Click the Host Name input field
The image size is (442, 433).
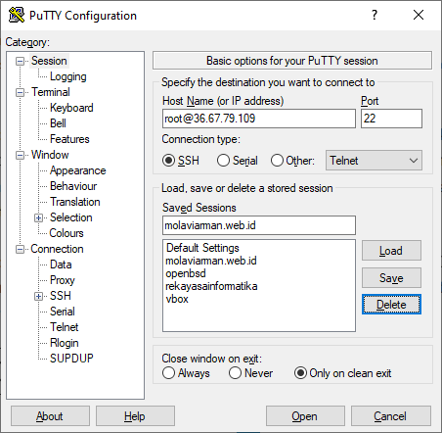pyautogui.click(x=259, y=119)
